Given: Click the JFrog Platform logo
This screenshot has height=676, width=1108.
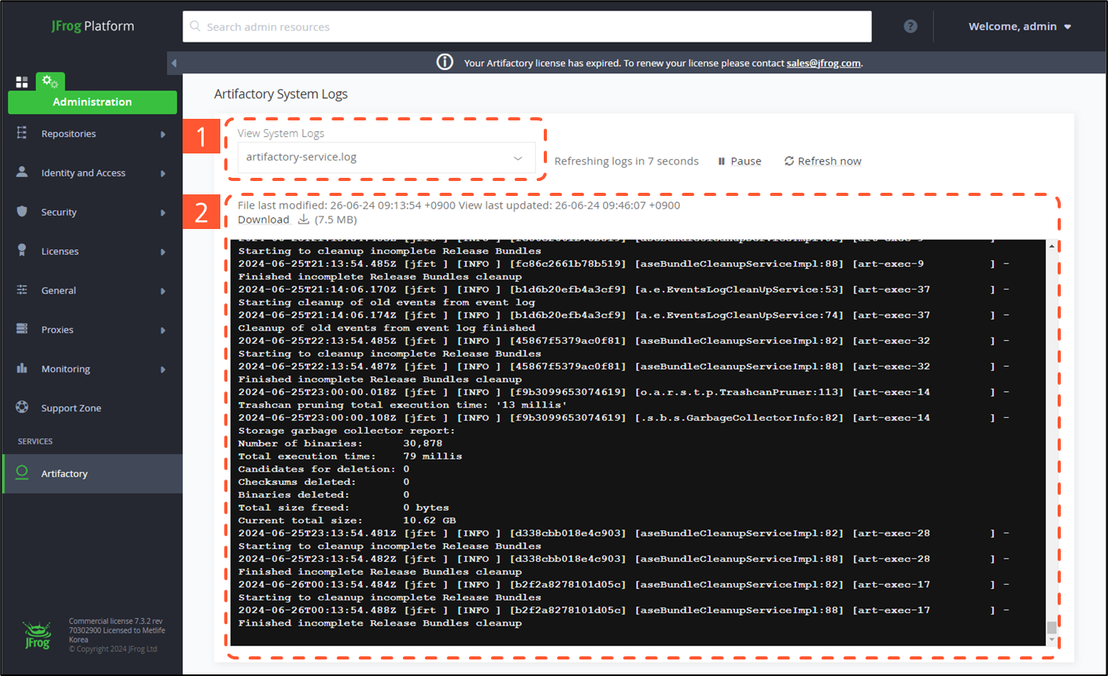Looking at the screenshot, I should coord(93,26).
